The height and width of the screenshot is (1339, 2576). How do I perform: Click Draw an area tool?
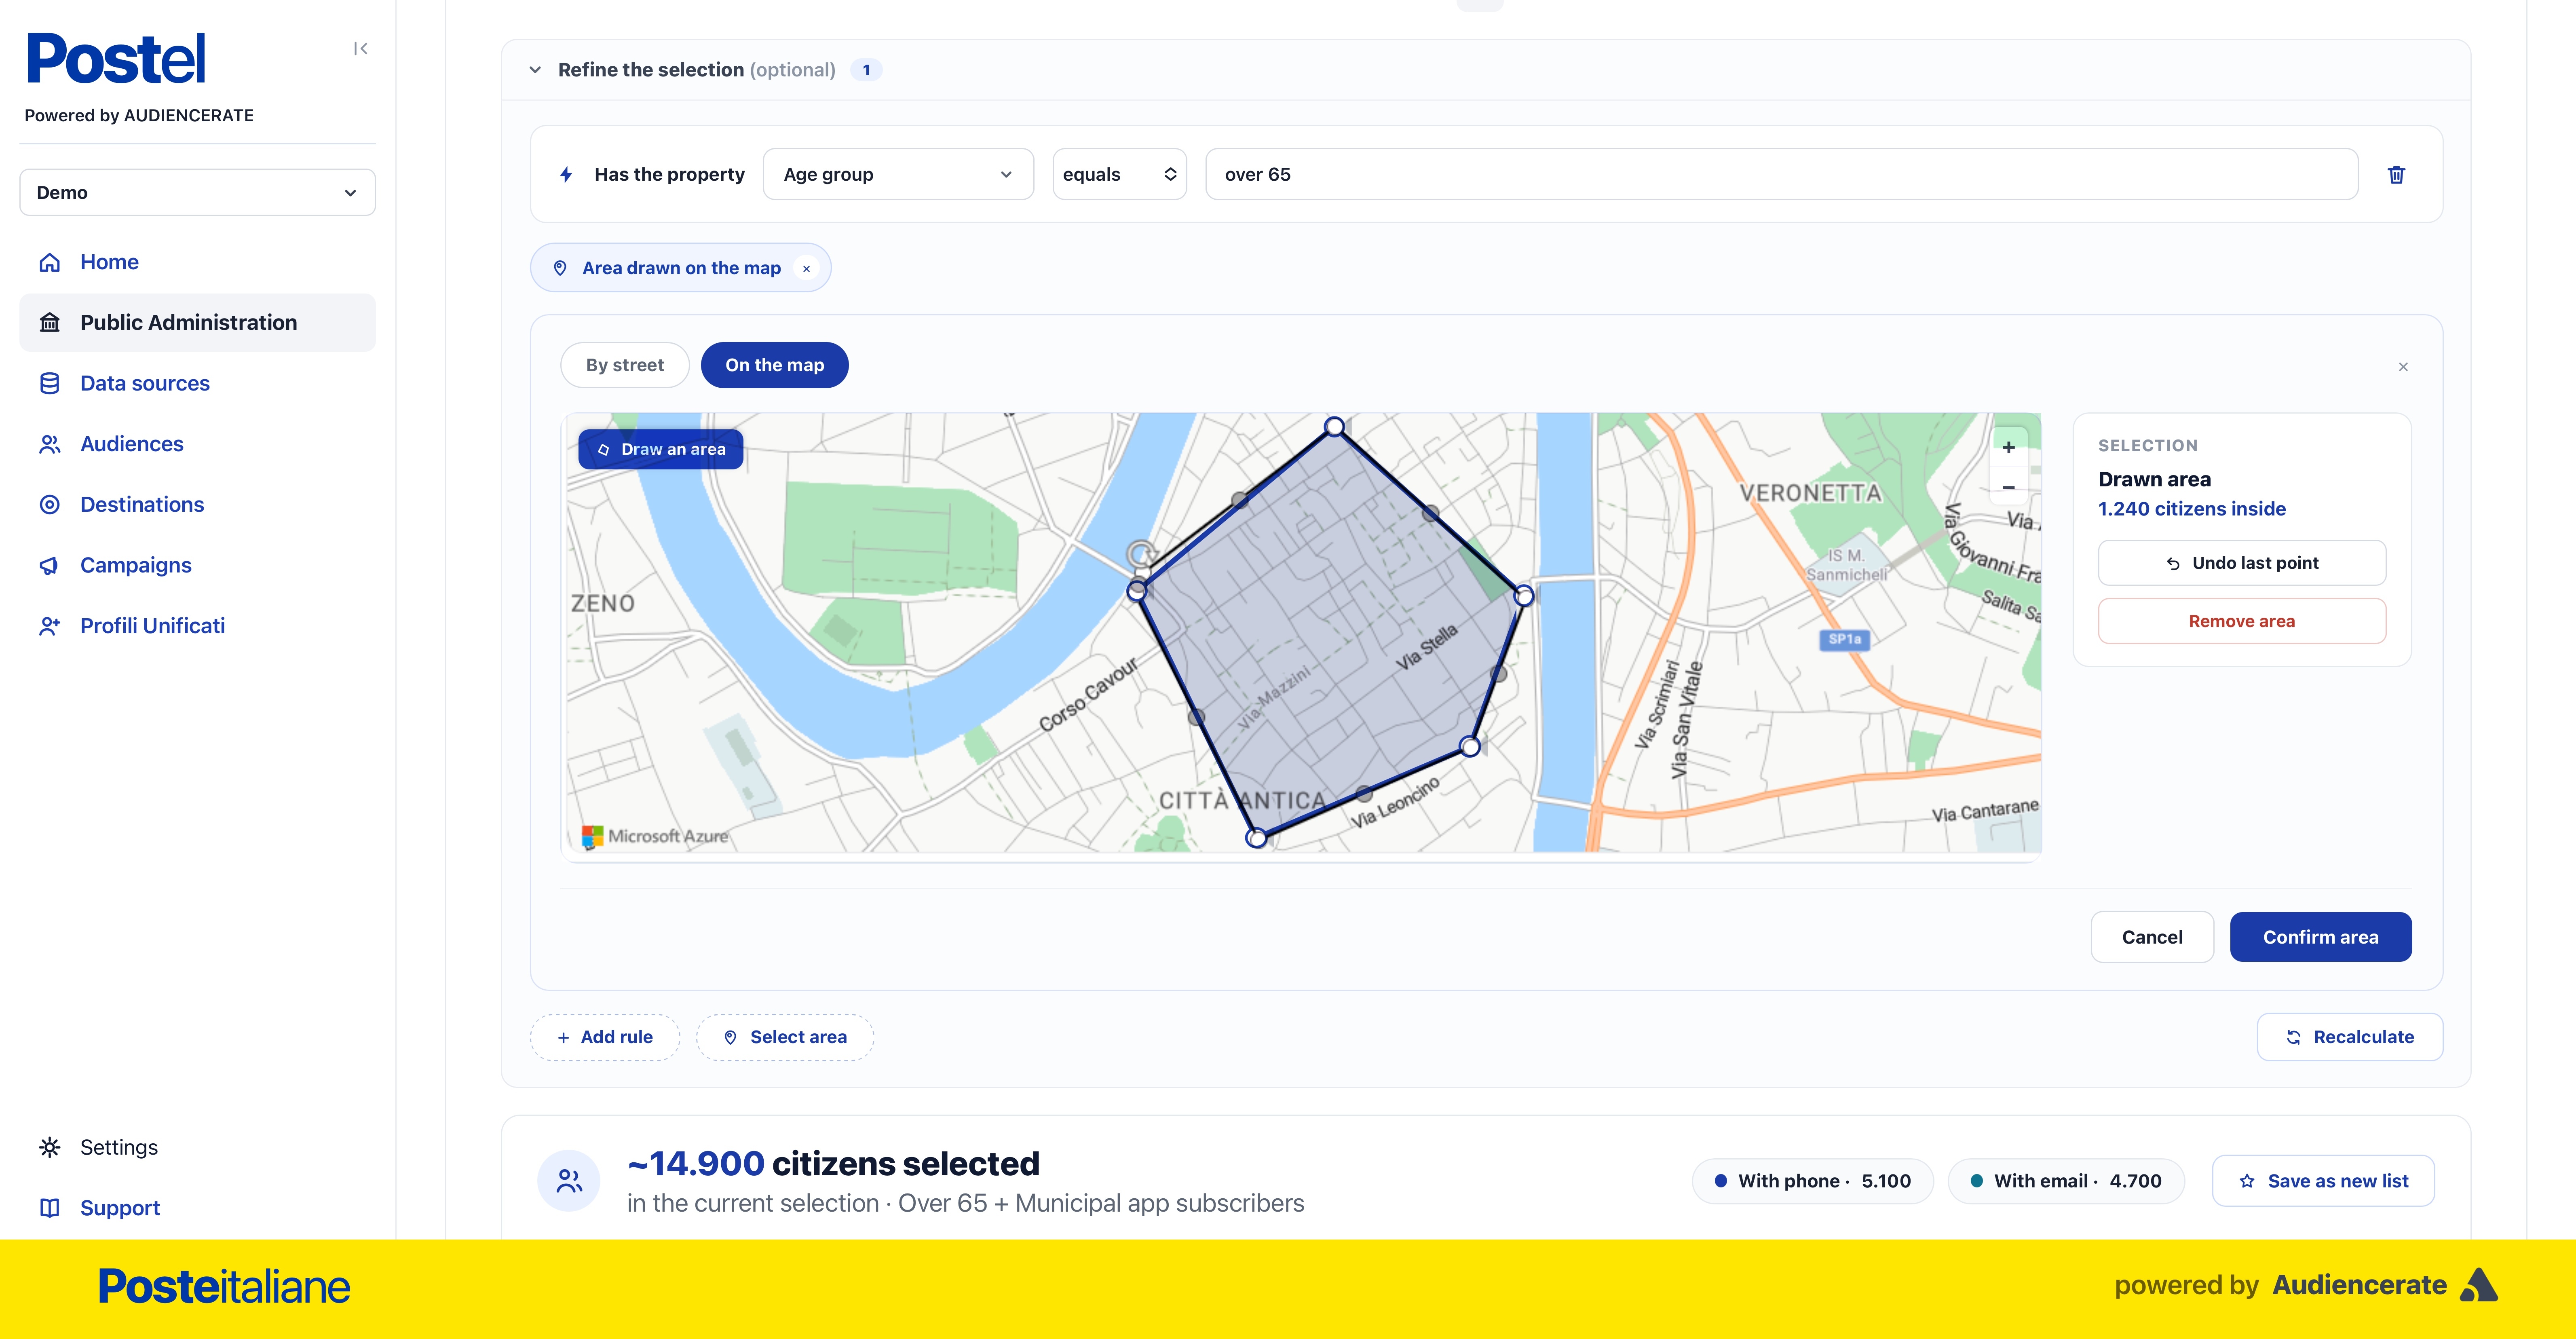tap(661, 449)
